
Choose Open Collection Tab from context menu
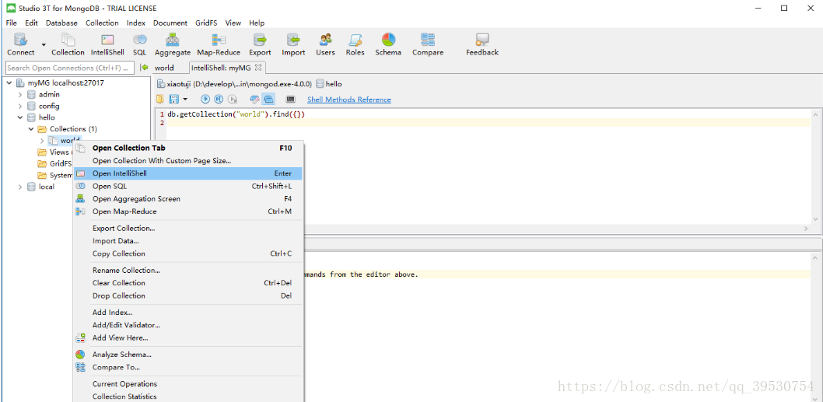[188, 148]
